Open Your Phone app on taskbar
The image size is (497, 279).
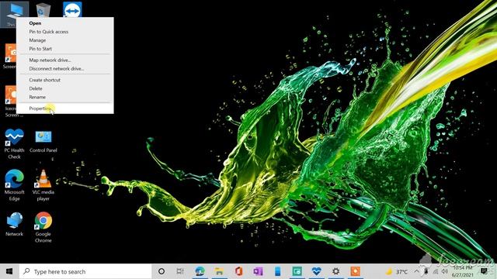tap(278, 271)
